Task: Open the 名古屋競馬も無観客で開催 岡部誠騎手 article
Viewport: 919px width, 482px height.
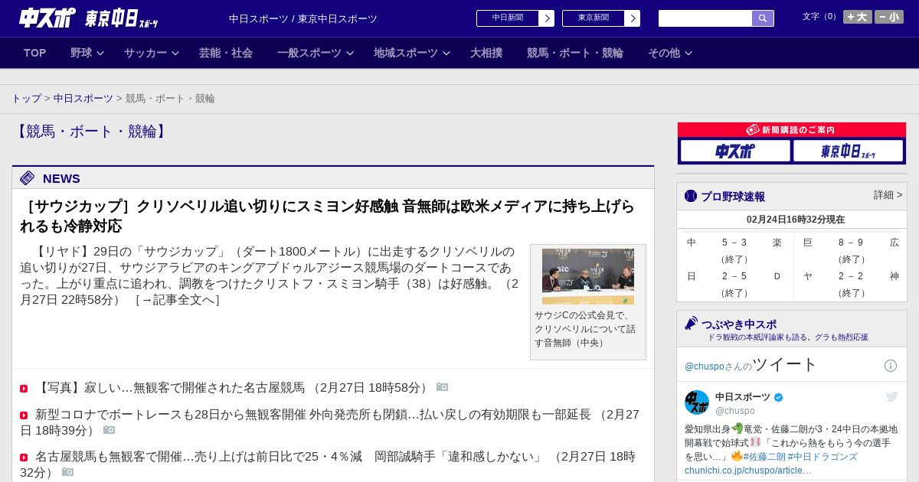Action: pyautogui.click(x=328, y=464)
